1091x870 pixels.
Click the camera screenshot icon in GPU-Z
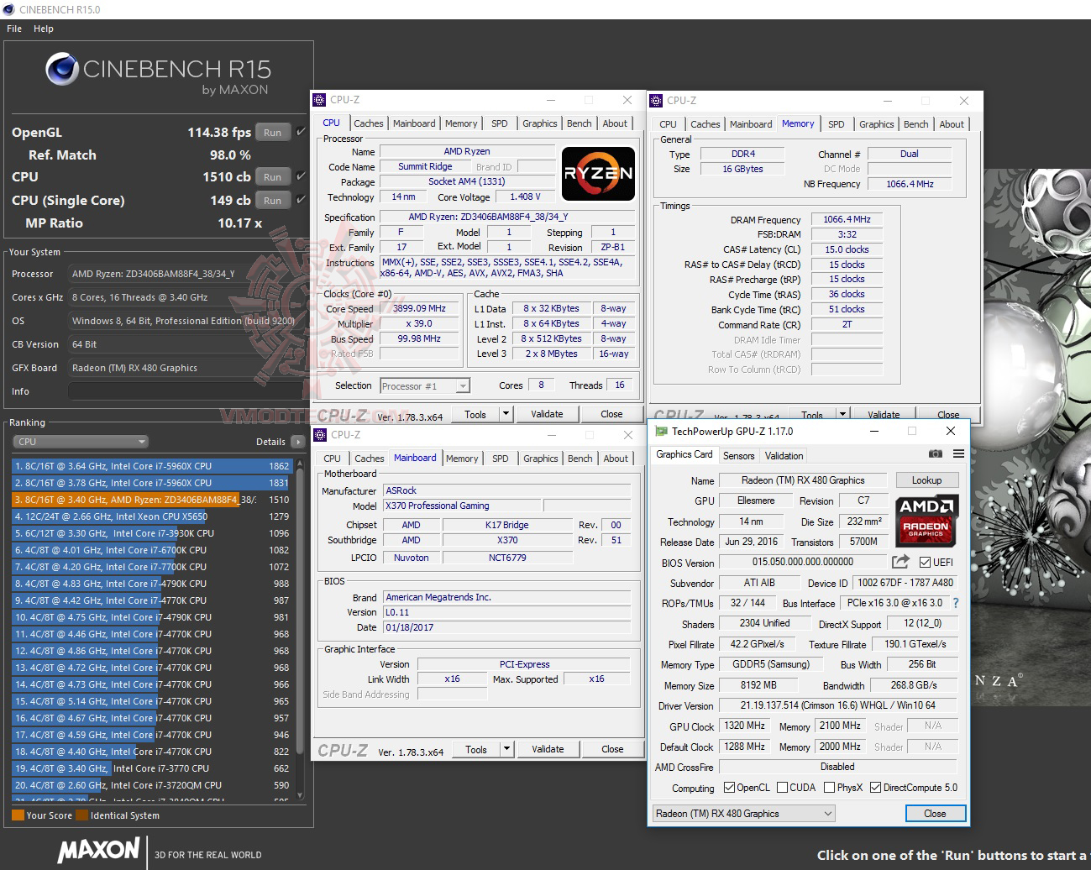(935, 453)
